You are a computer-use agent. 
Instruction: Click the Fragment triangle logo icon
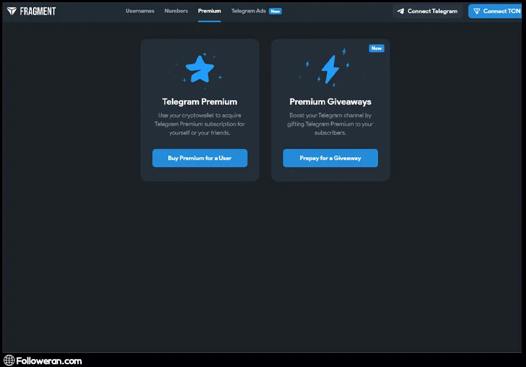12,11
